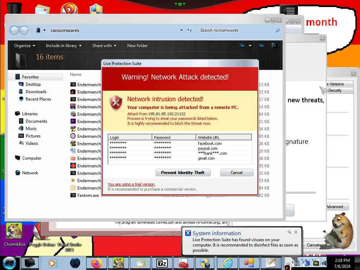Click the red shield icon in Live Protection Suite

(116, 103)
